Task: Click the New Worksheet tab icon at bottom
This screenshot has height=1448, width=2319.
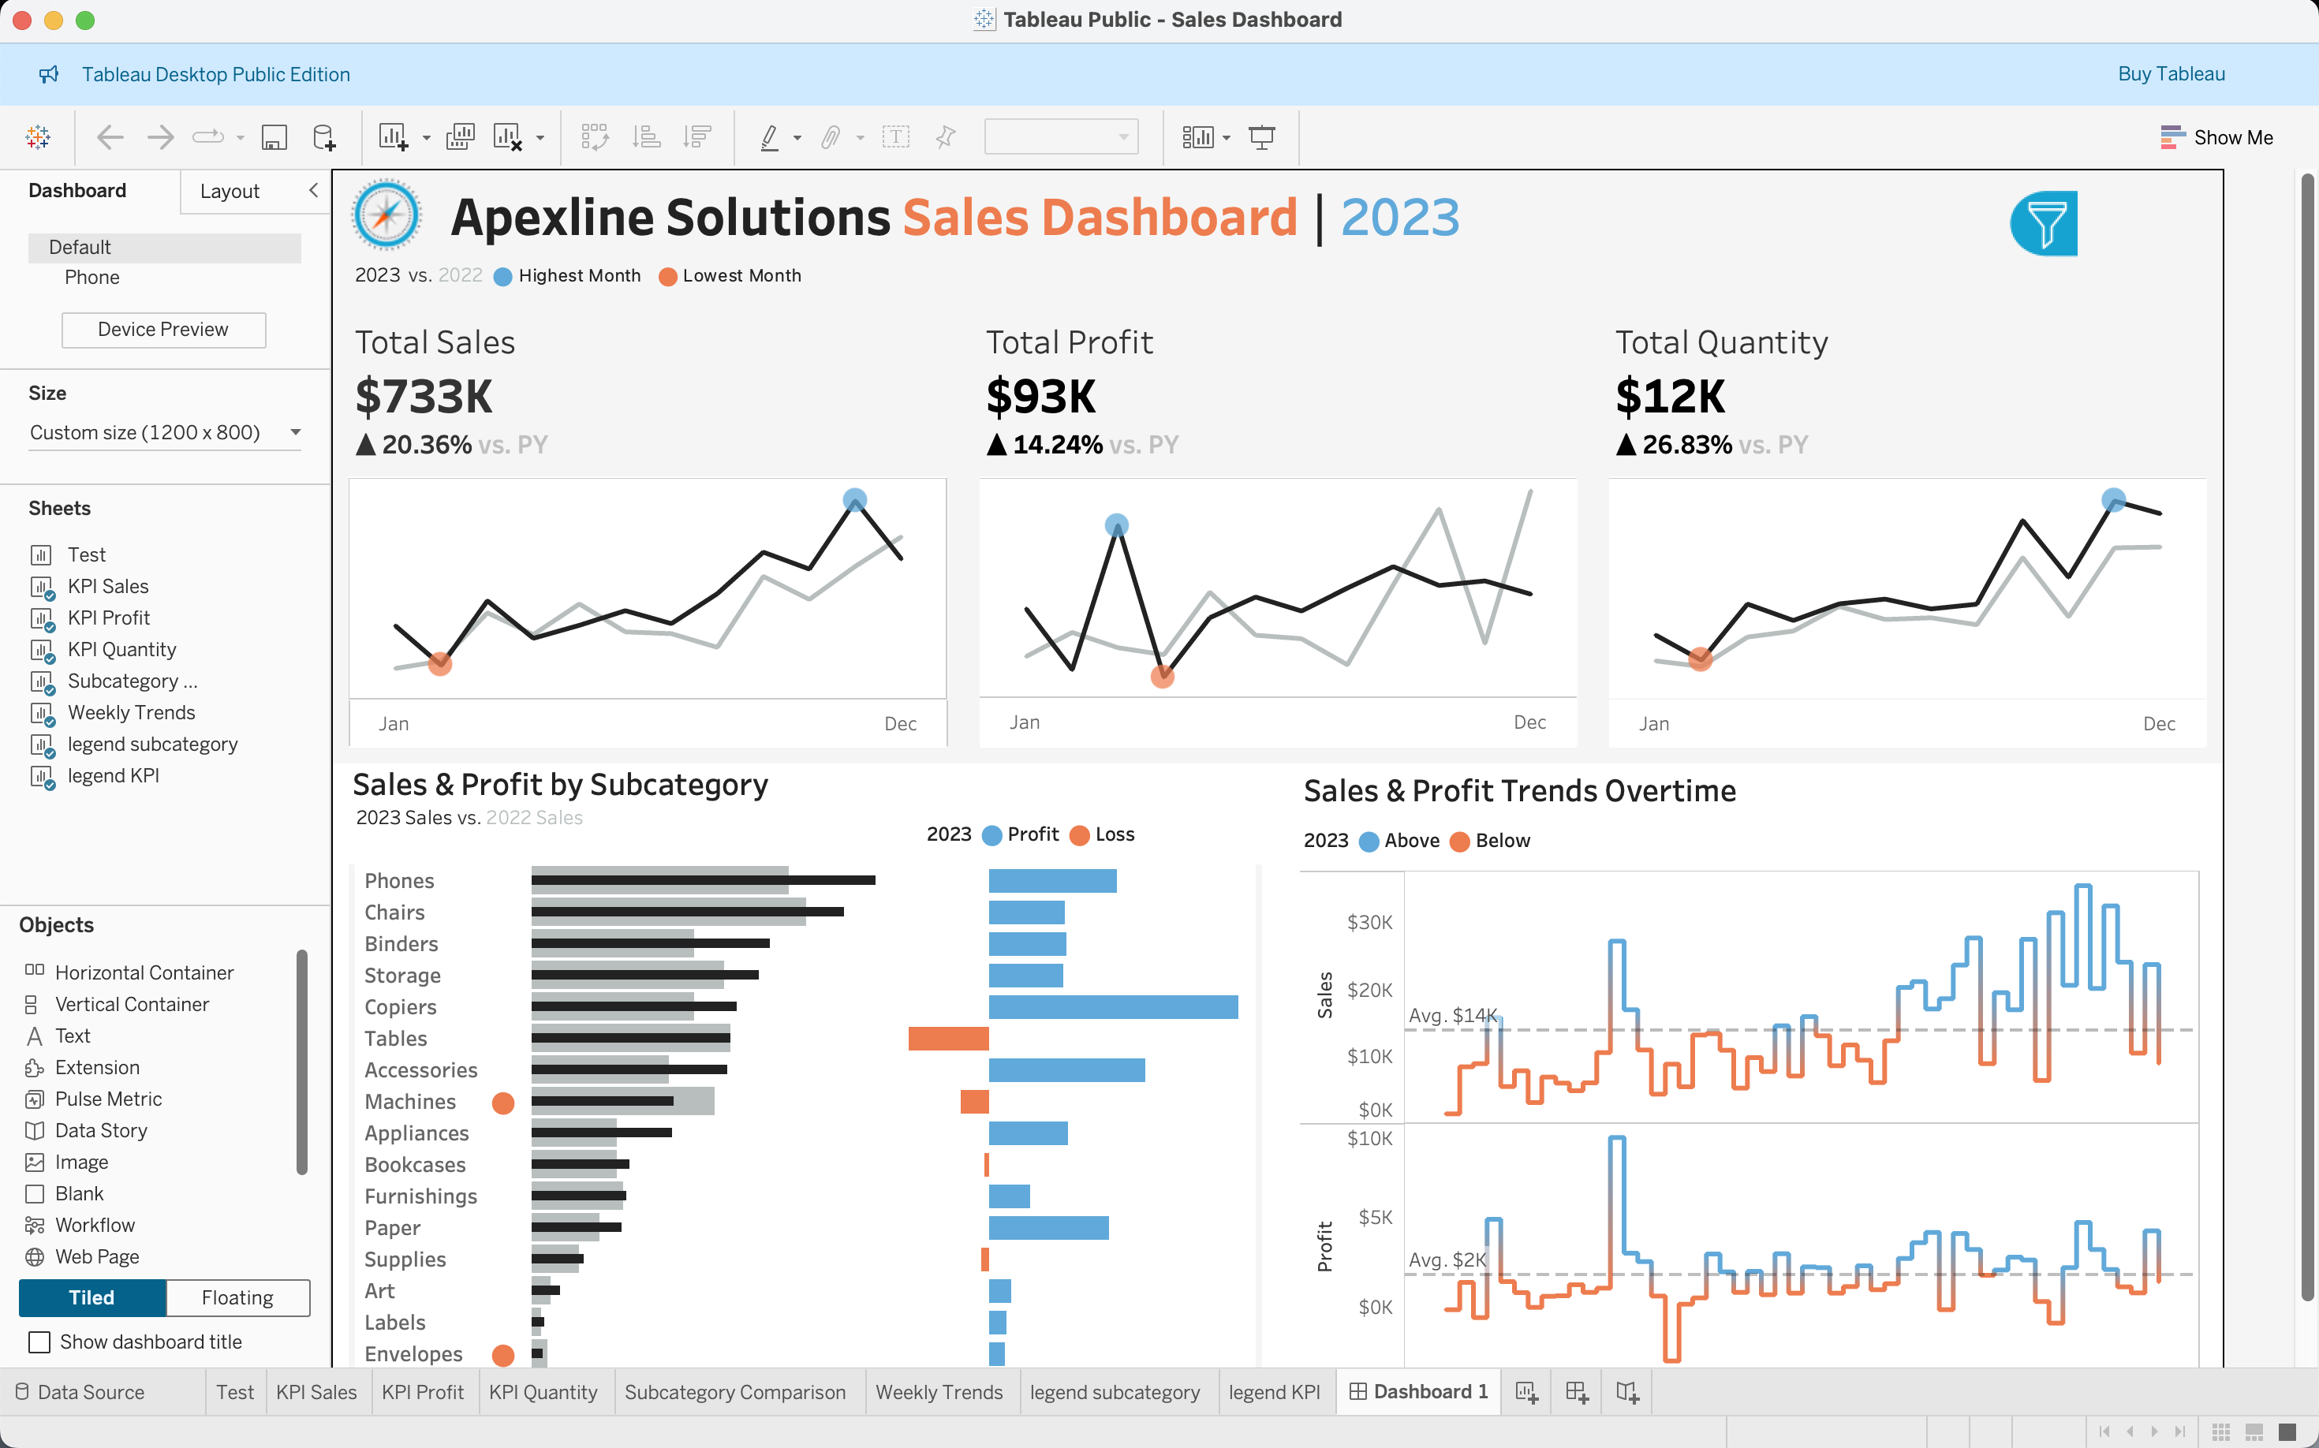Action: pyautogui.click(x=1527, y=1393)
